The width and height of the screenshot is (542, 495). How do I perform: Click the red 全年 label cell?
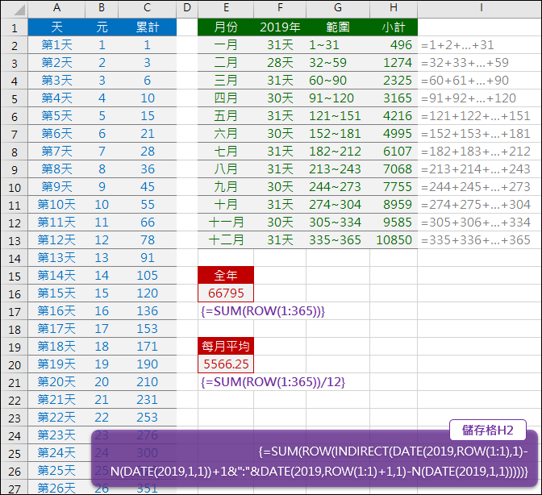pos(226,275)
